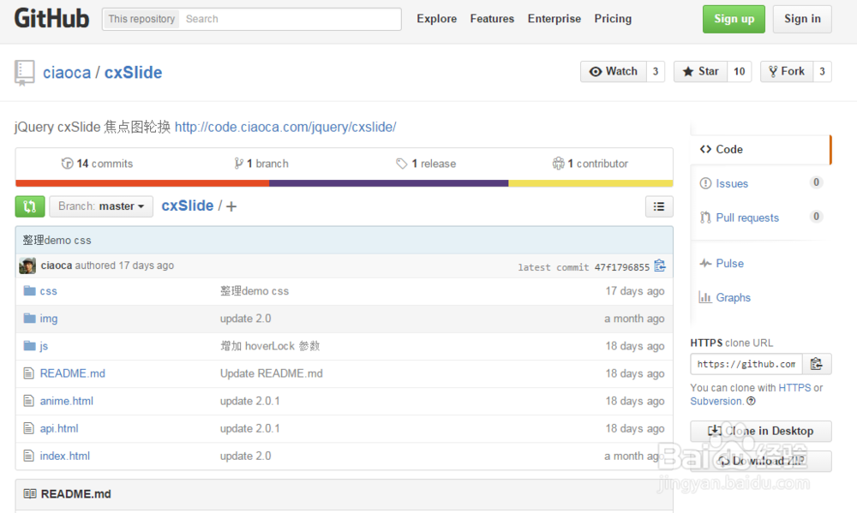Click the GitHub logo
The image size is (857, 513).
click(x=51, y=19)
